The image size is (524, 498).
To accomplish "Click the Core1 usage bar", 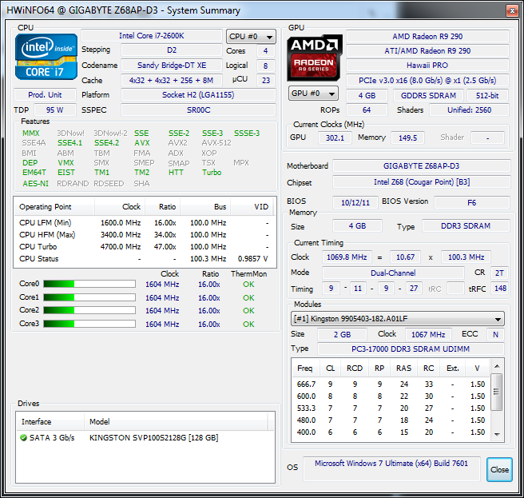I will tap(89, 297).
